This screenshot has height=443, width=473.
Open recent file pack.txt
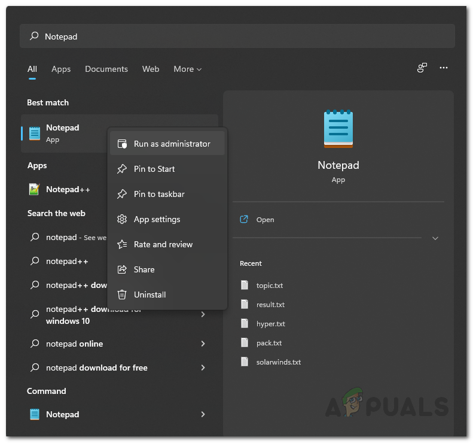coord(268,343)
